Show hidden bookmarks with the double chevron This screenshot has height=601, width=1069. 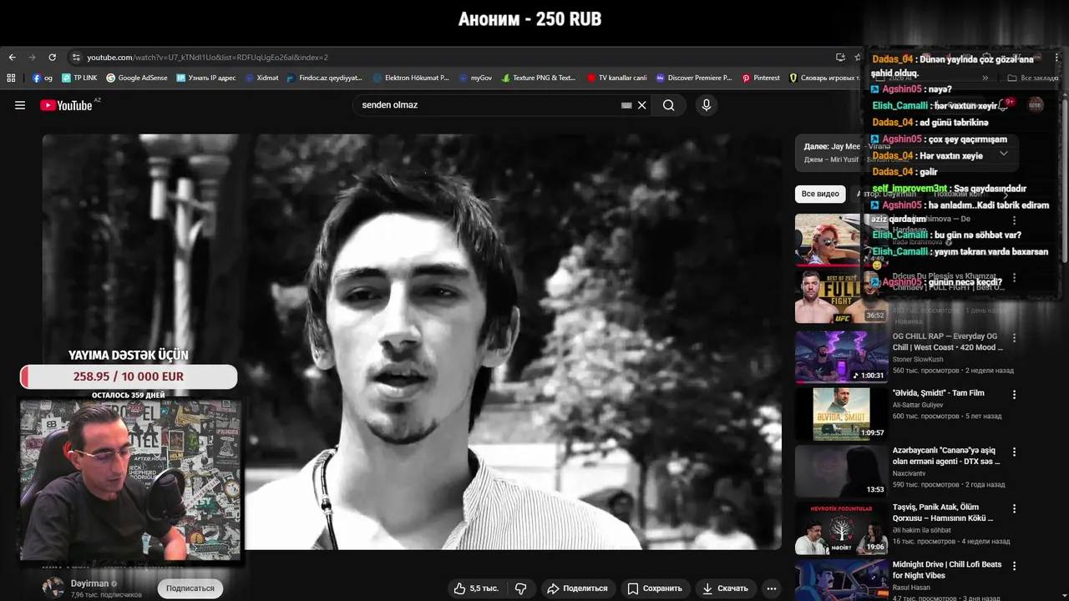coord(985,78)
